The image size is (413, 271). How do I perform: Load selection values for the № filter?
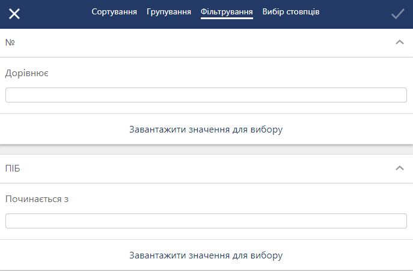pyautogui.click(x=206, y=129)
